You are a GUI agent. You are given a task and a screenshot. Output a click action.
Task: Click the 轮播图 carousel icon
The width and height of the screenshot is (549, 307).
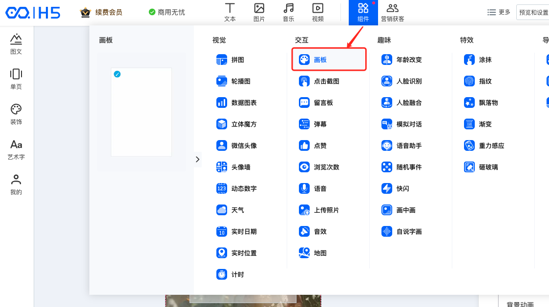[x=222, y=81]
